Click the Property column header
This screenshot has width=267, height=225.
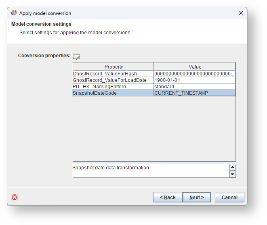[113, 67]
